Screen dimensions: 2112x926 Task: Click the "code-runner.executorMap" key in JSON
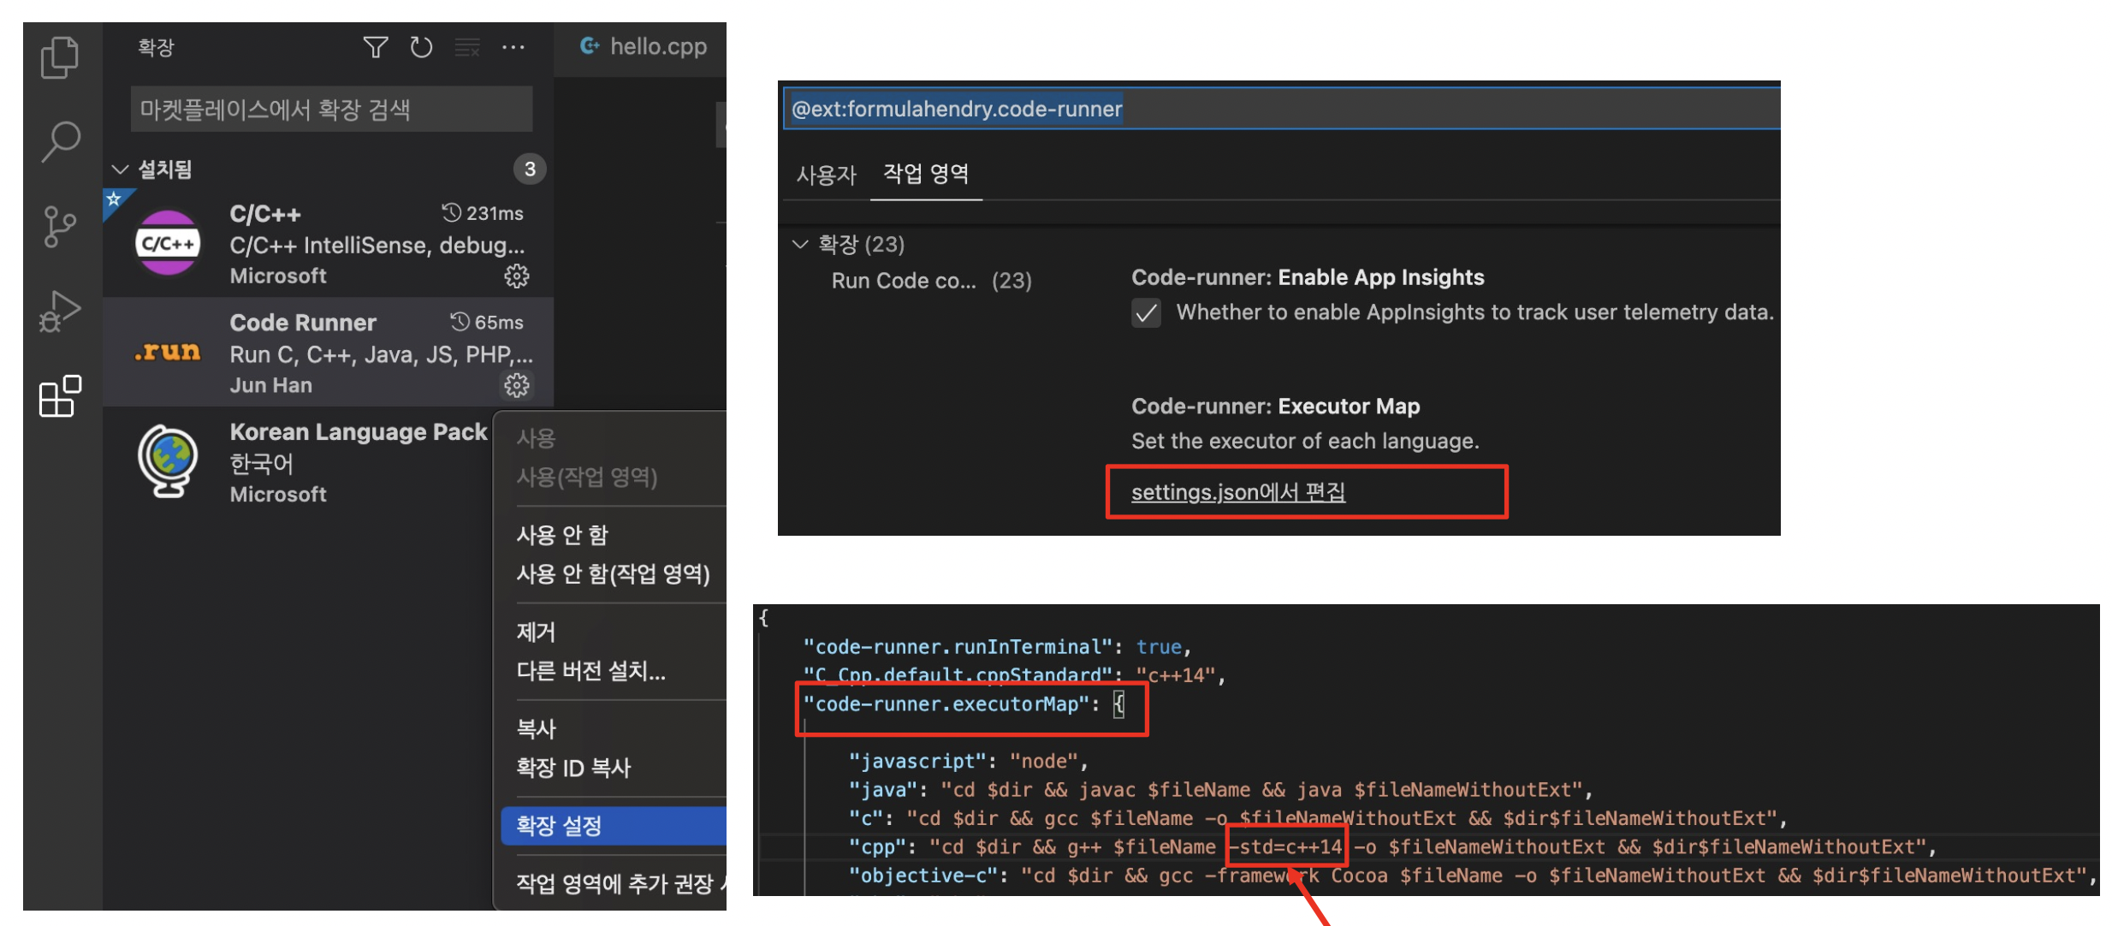(946, 704)
